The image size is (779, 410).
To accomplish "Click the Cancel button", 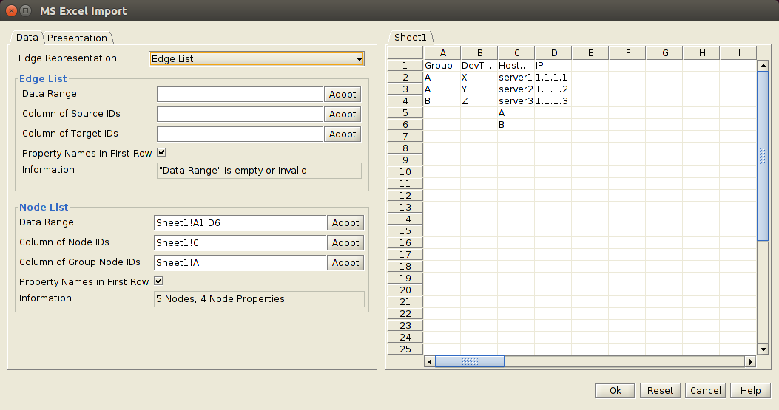I will [x=706, y=391].
